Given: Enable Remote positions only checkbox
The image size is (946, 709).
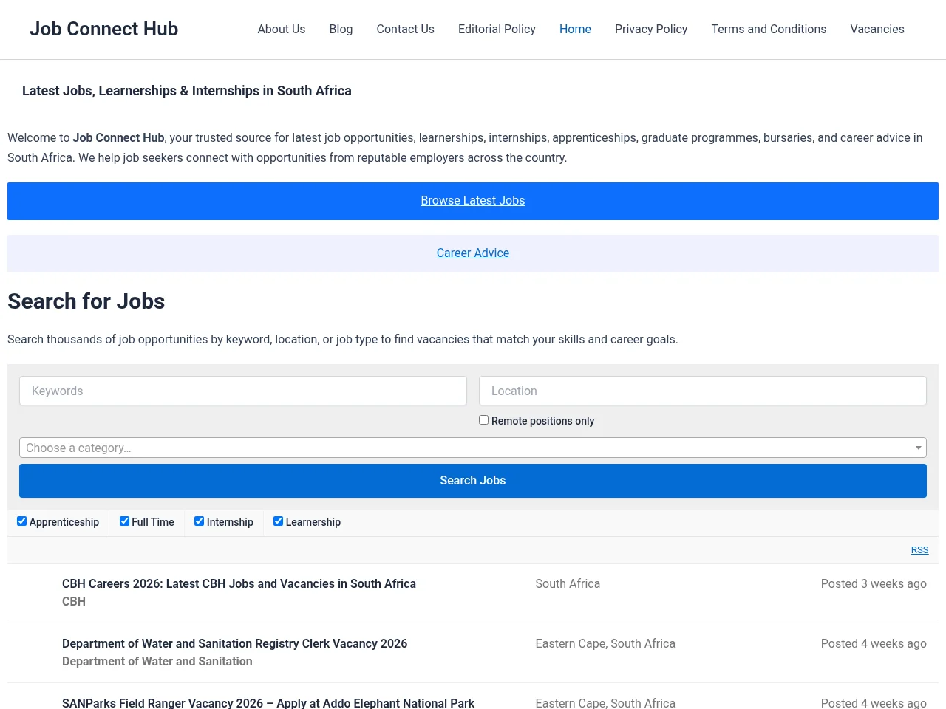Looking at the screenshot, I should (483, 419).
